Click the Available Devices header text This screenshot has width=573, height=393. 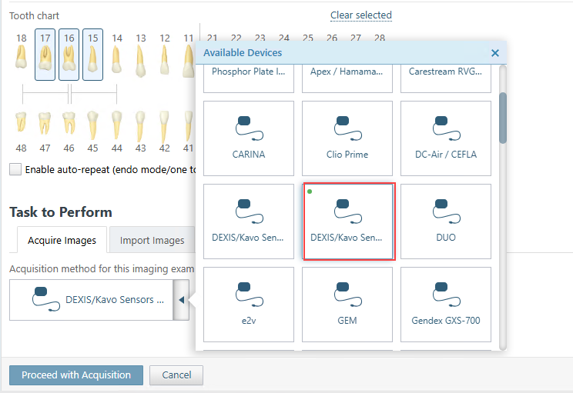click(x=243, y=53)
